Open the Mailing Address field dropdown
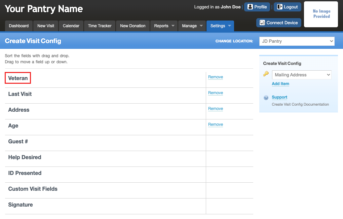The width and height of the screenshot is (343, 219). (302, 75)
